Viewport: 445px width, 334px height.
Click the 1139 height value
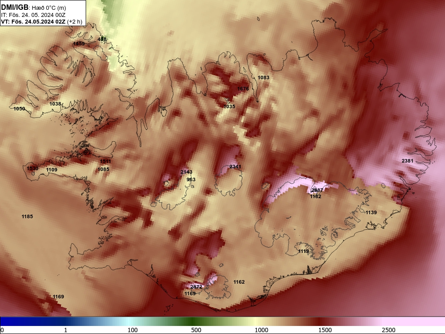pyautogui.click(x=371, y=212)
